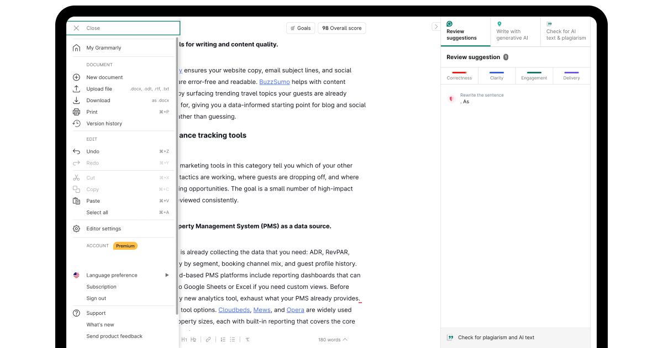Toggle the Engagement suggestion filter
The width and height of the screenshot is (663, 348).
534,76
